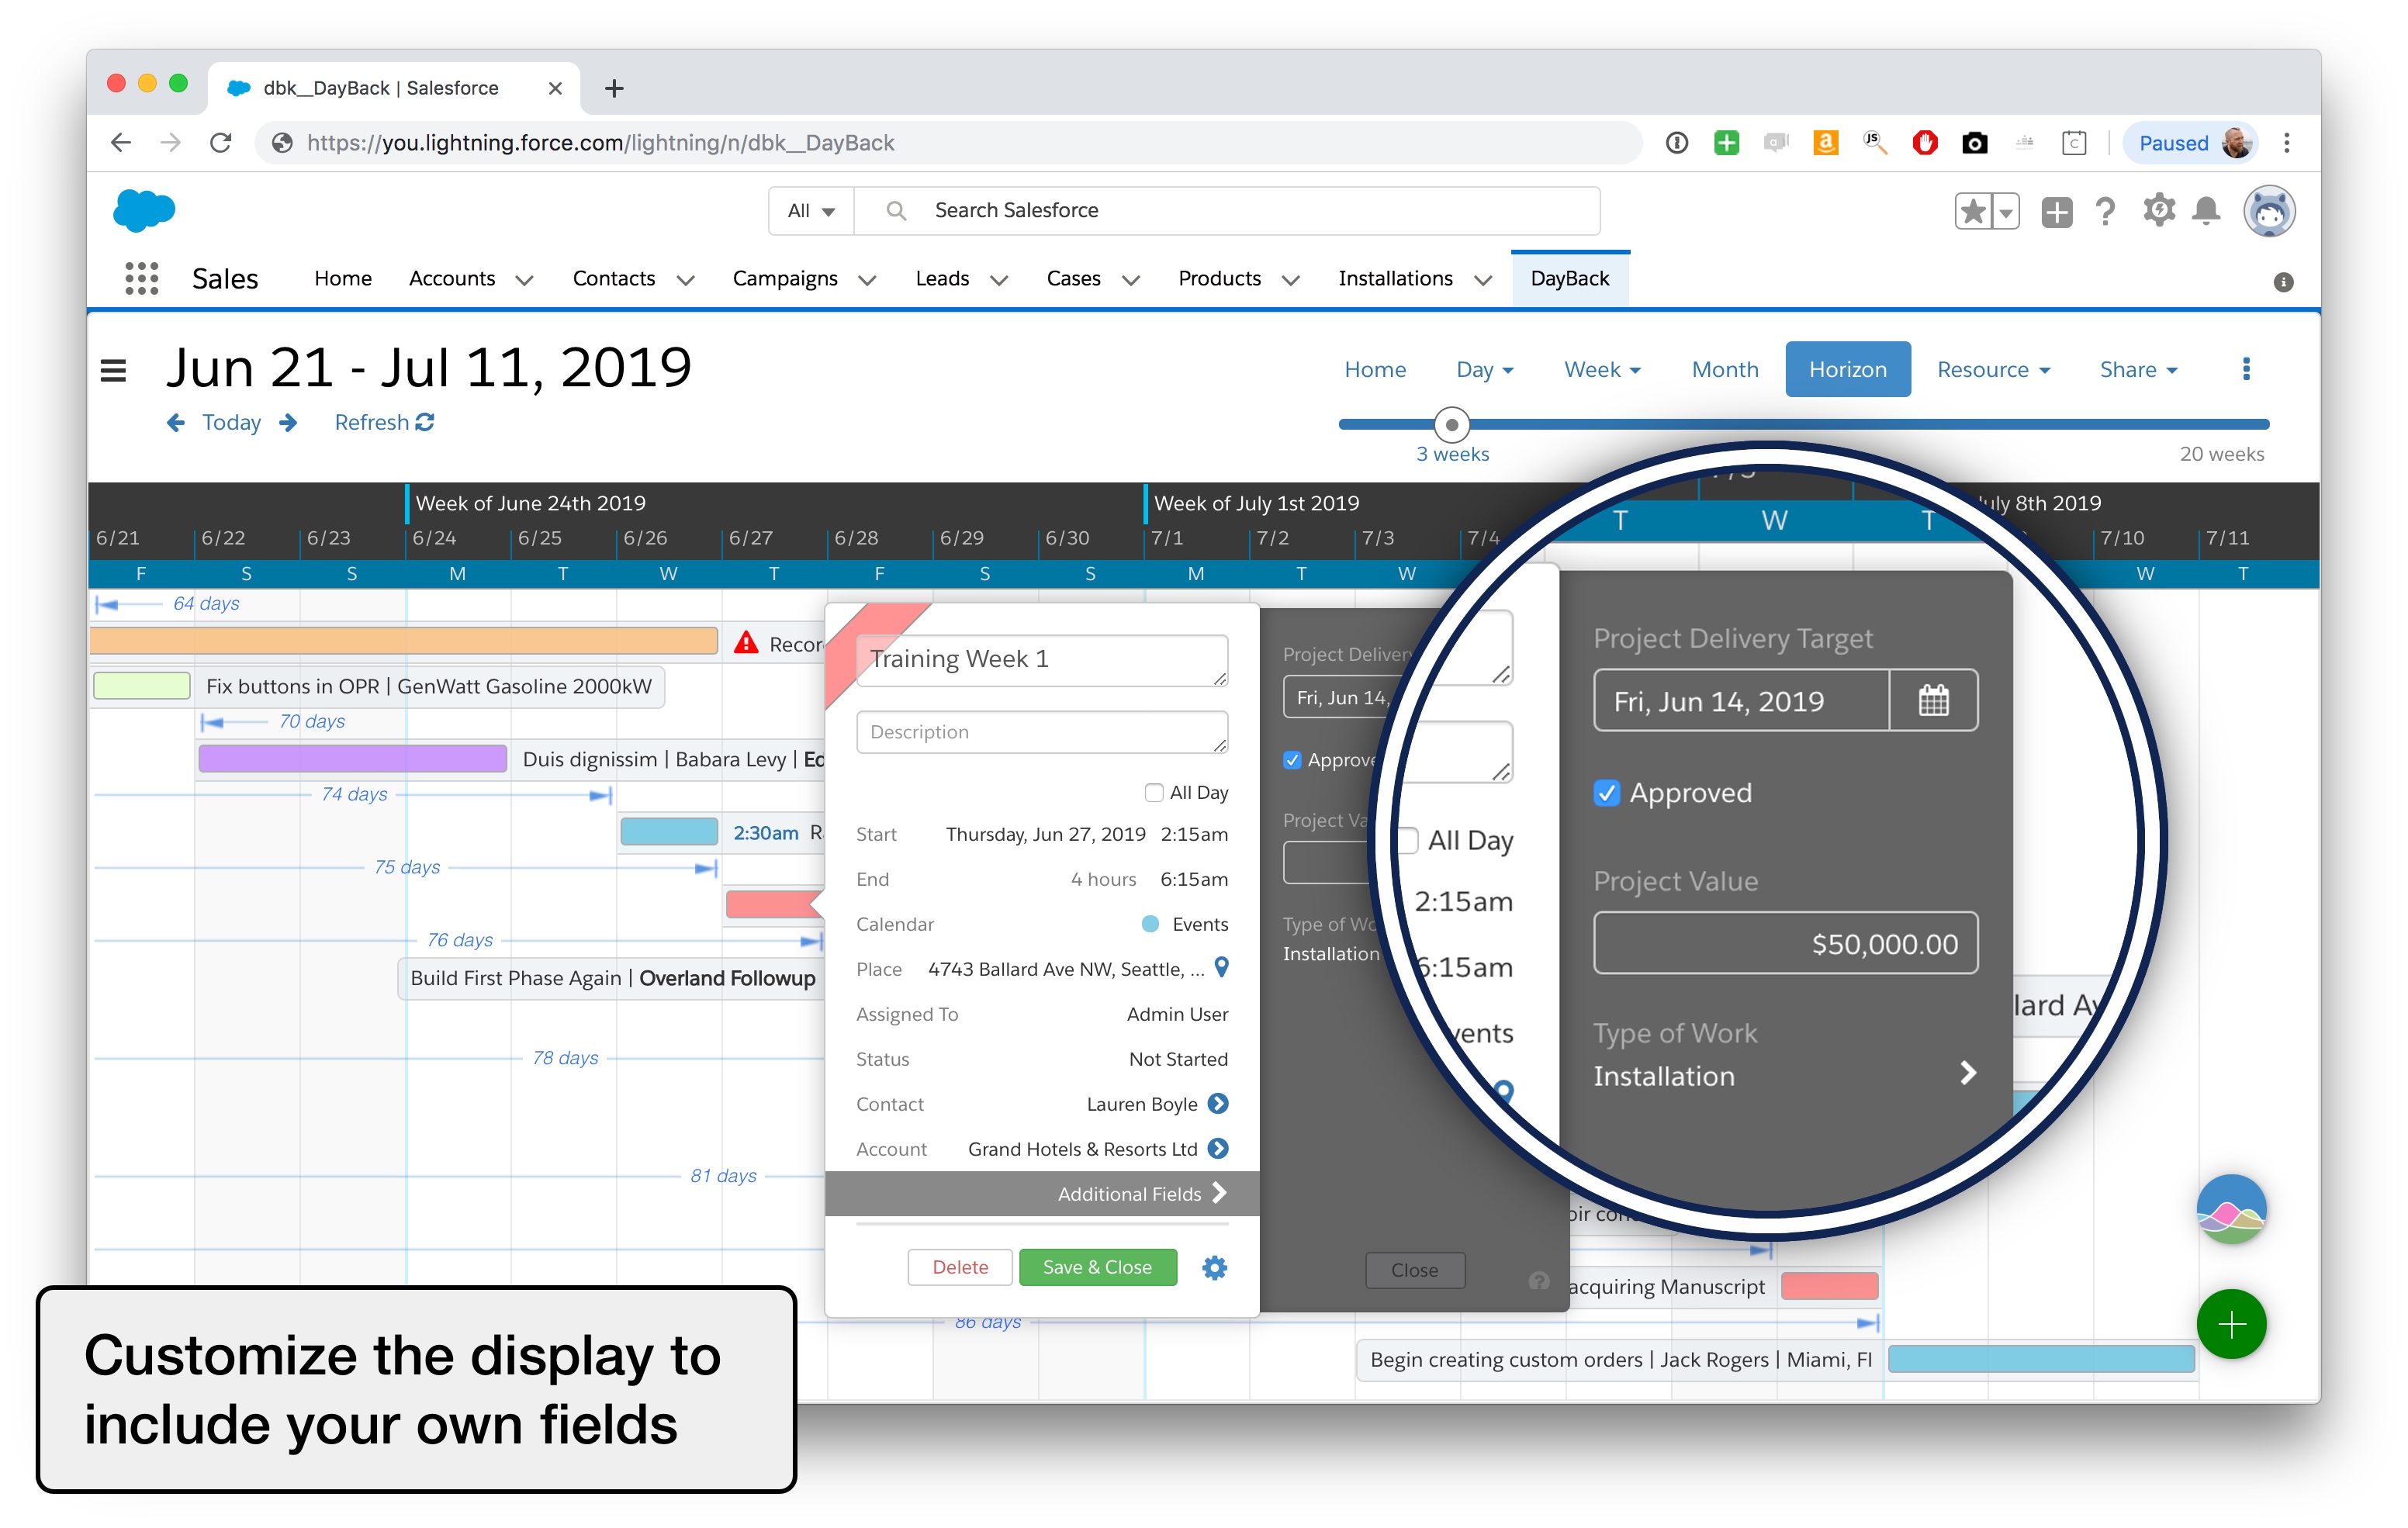
Task: Open the DayBack sidebar hamburger menu
Action: (113, 371)
